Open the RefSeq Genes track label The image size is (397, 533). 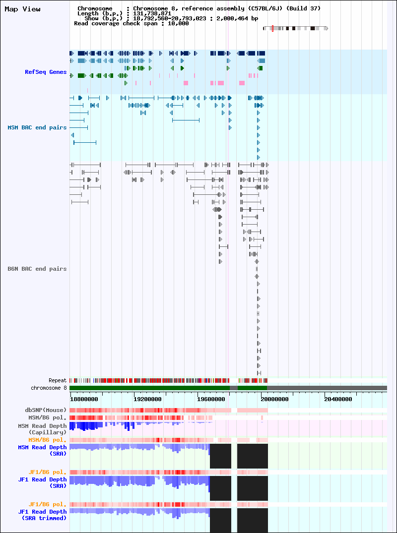(46, 72)
